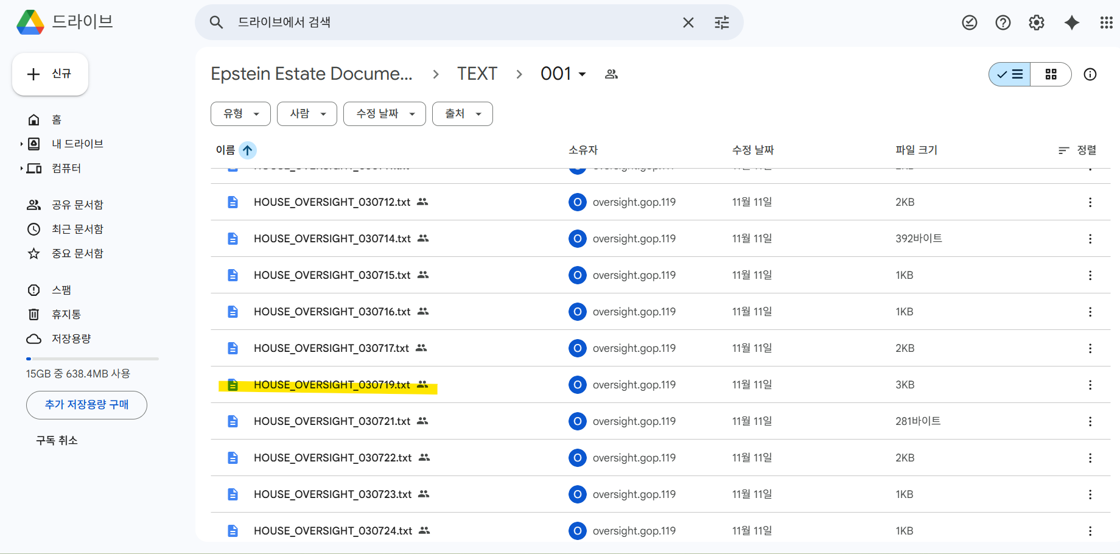Expand the 001 folder dropdown menu
This screenshot has width=1120, height=554.
click(x=582, y=74)
